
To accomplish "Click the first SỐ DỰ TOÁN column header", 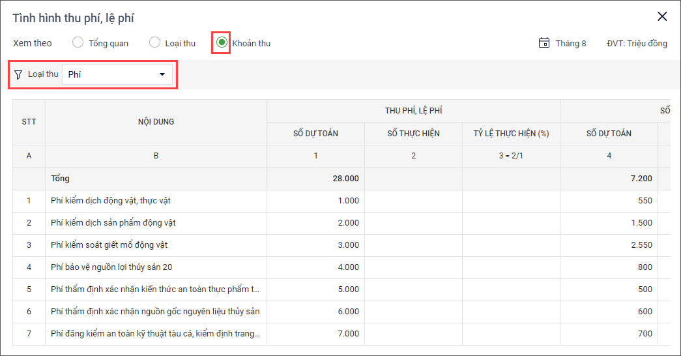I will tap(315, 134).
